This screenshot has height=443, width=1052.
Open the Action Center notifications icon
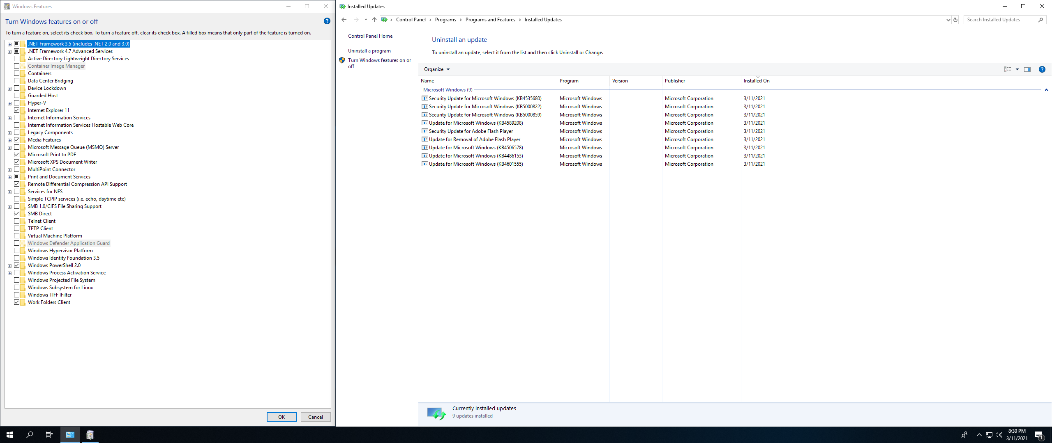click(x=1039, y=435)
